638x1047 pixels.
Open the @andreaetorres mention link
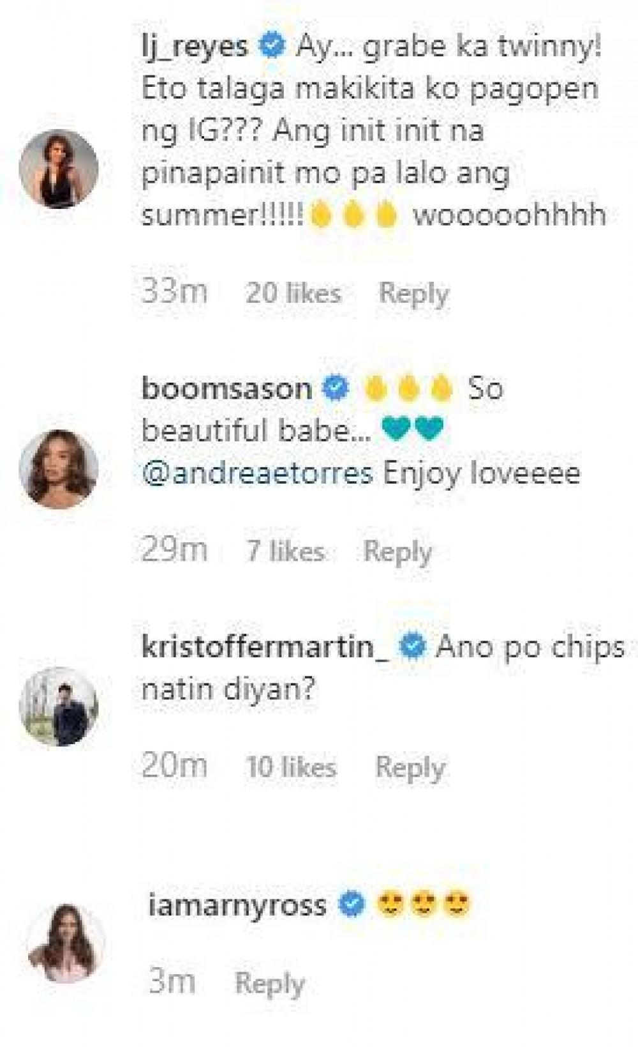coord(257,474)
